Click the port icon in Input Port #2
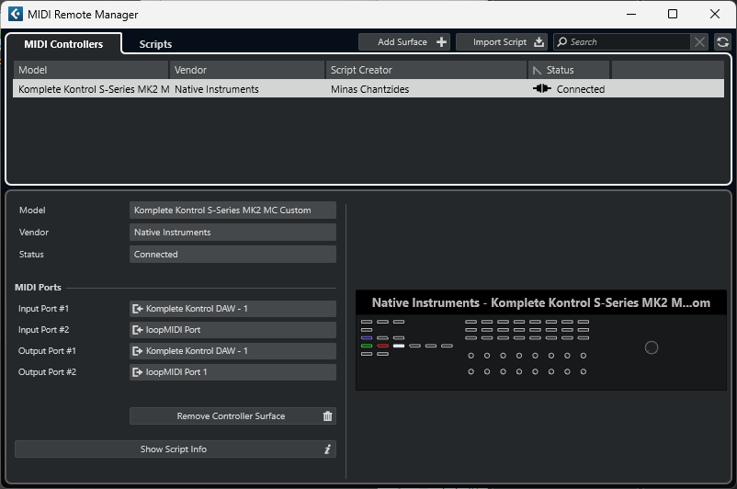Viewport: 737px width, 489px height. pyautogui.click(x=138, y=330)
